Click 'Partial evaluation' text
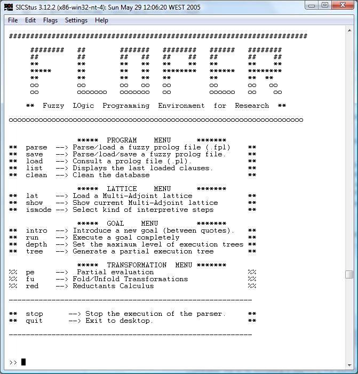 click(x=115, y=272)
